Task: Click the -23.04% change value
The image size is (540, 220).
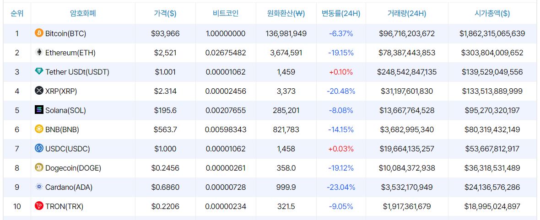Action: click(341, 188)
